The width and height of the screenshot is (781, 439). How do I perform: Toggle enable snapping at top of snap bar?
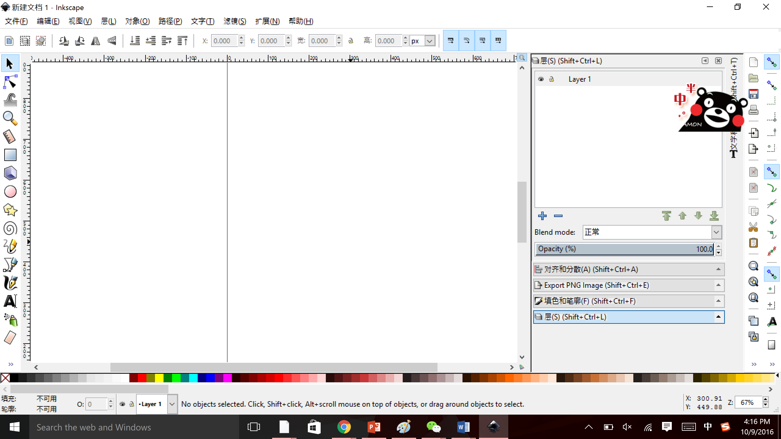pyautogui.click(x=772, y=62)
